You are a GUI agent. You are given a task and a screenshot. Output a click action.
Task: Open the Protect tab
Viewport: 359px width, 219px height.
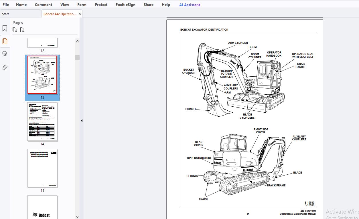101,5
